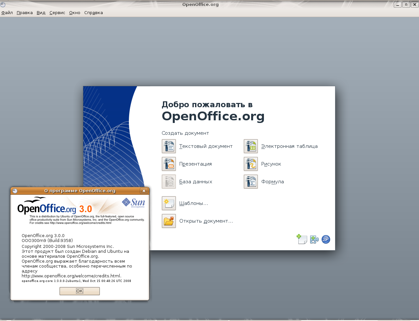Click the Шаблоны templates icon
The image size is (419, 321).
(x=169, y=203)
